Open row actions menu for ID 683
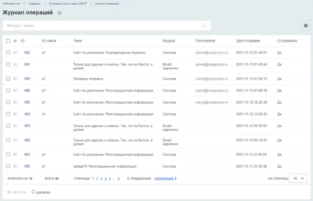 (15, 125)
